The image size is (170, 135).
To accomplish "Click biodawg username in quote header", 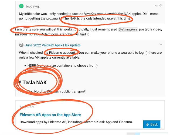I will click(x=33, y=6).
